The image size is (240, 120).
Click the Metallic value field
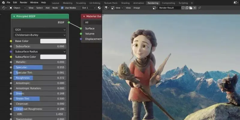coord(40,62)
